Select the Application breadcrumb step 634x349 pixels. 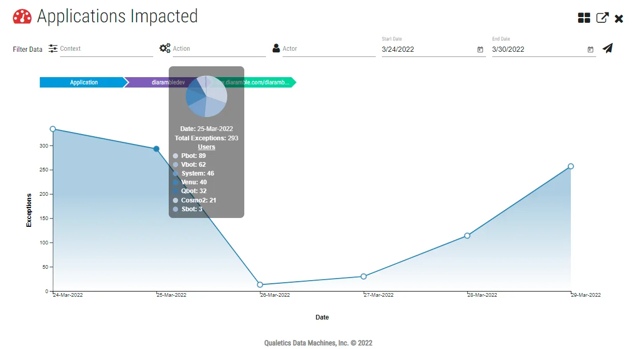click(83, 82)
